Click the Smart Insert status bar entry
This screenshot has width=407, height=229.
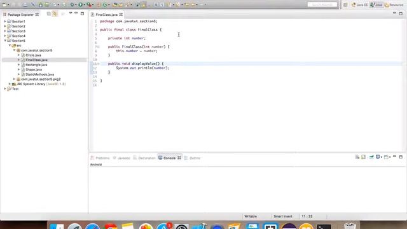tap(283, 216)
